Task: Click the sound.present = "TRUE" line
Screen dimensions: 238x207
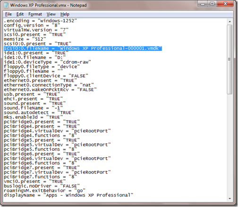Action: 34,103
